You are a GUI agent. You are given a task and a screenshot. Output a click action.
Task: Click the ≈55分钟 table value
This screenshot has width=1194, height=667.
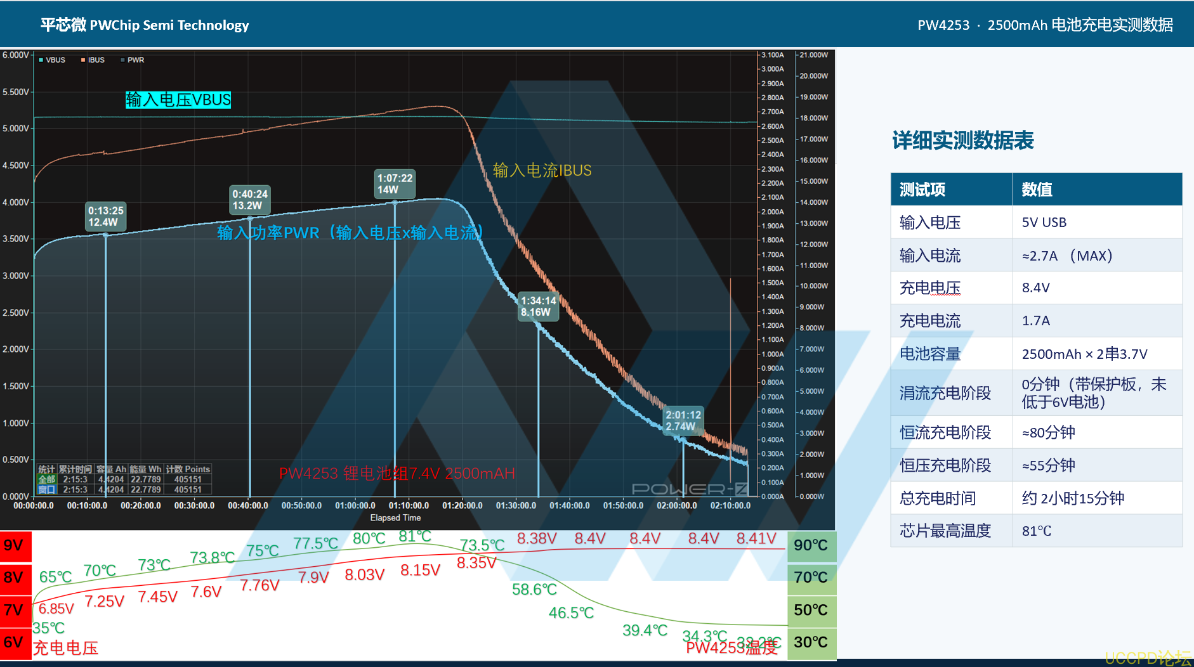1049,465
